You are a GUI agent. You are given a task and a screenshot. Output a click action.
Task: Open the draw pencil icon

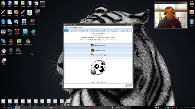[x=23, y=13]
